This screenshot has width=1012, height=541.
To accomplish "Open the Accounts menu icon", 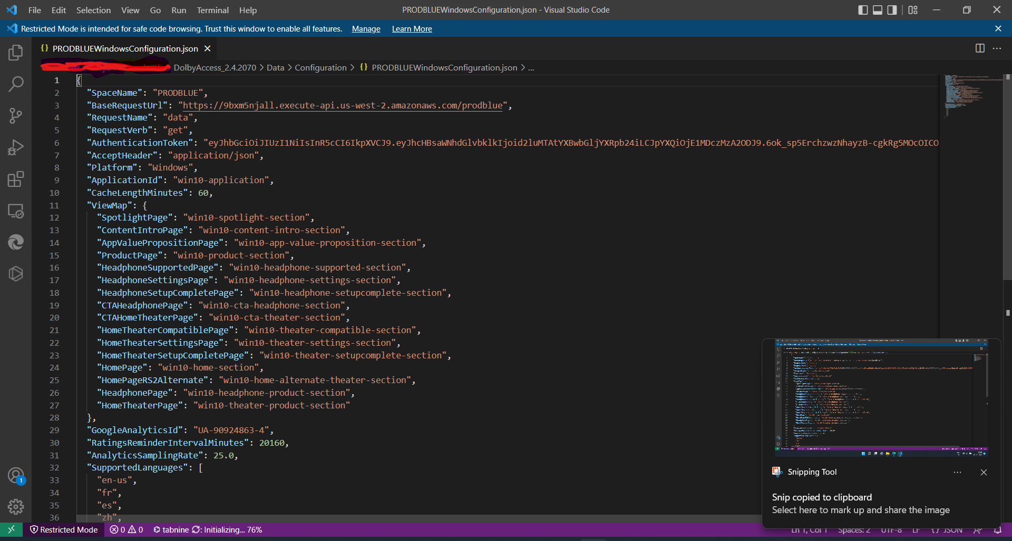I will click(x=16, y=476).
